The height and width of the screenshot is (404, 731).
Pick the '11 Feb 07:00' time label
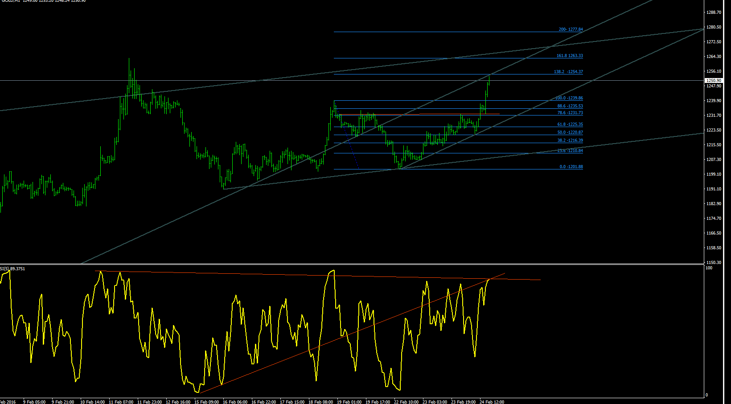point(121,402)
